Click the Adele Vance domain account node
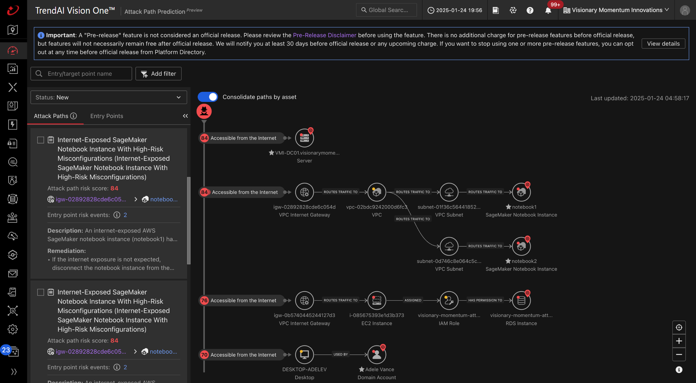This screenshot has width=696, height=383. 377,354
